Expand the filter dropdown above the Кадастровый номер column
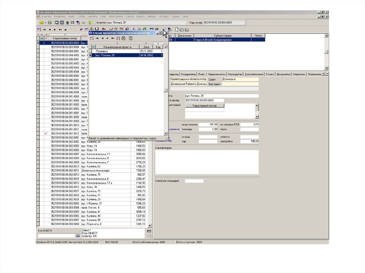365x273 pixels. tap(65, 35)
